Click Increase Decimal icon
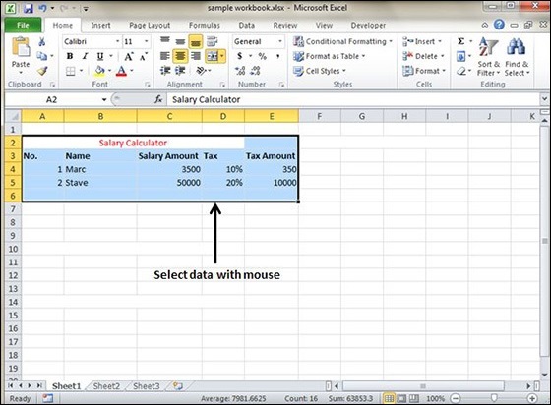Image resolution: width=551 pixels, height=405 pixels. click(240, 71)
